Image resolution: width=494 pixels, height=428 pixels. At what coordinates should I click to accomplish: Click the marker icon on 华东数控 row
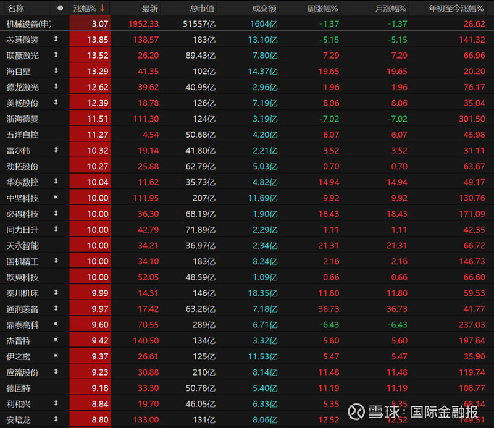click(56, 182)
